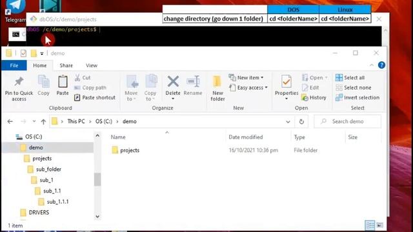The height and width of the screenshot is (232, 413).
Task: Select sub_1.1.1 in navigation tree
Action: (x=57, y=202)
